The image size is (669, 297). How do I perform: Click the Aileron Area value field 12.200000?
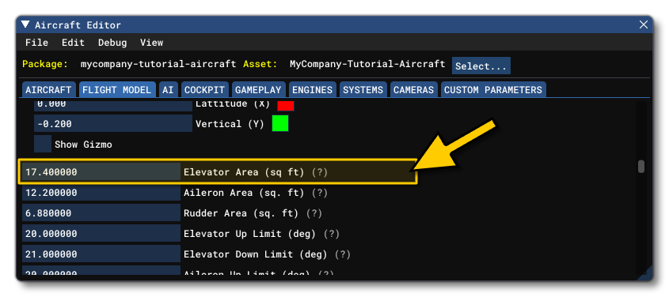click(x=101, y=192)
